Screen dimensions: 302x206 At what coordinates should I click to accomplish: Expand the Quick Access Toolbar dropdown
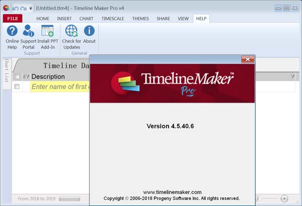pos(31,8)
